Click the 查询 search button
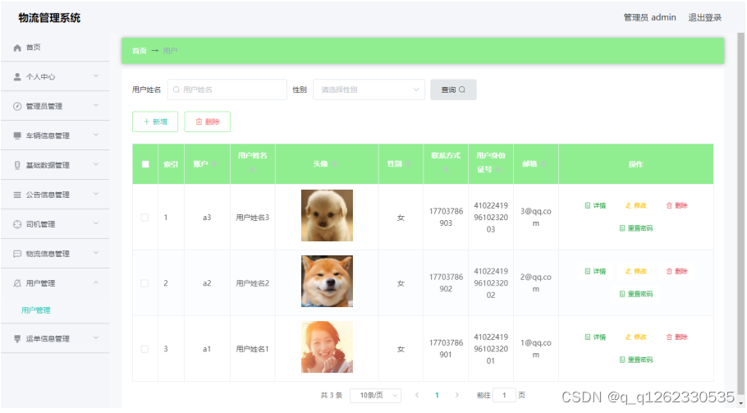 pyautogui.click(x=453, y=89)
